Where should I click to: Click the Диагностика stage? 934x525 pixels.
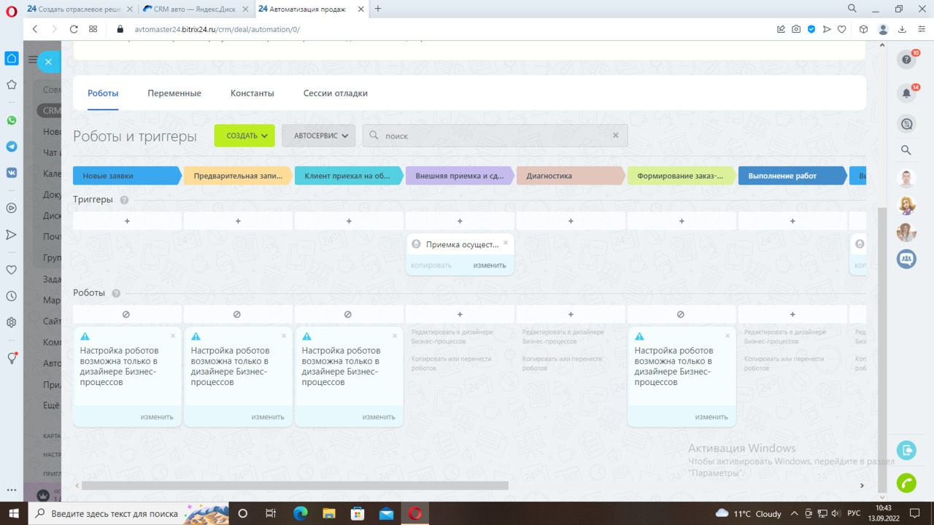(571, 176)
